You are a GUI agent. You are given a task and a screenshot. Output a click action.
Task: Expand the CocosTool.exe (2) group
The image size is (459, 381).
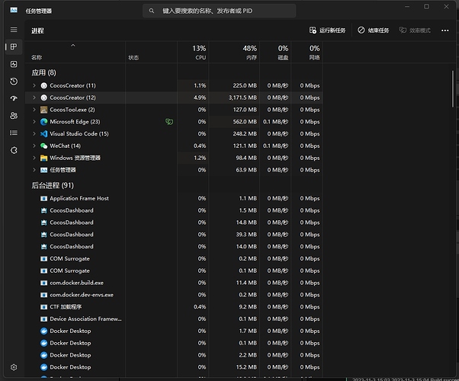pos(34,110)
